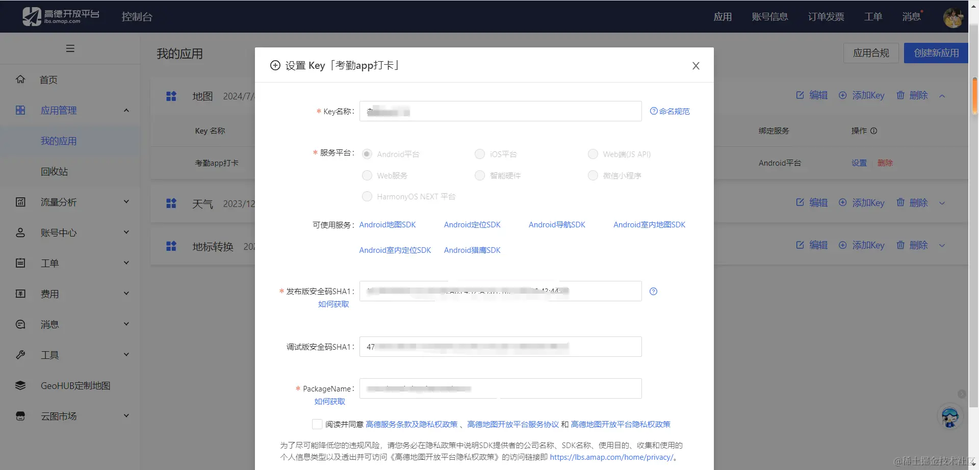Select the 首页 home icon in sidebar

[20, 80]
